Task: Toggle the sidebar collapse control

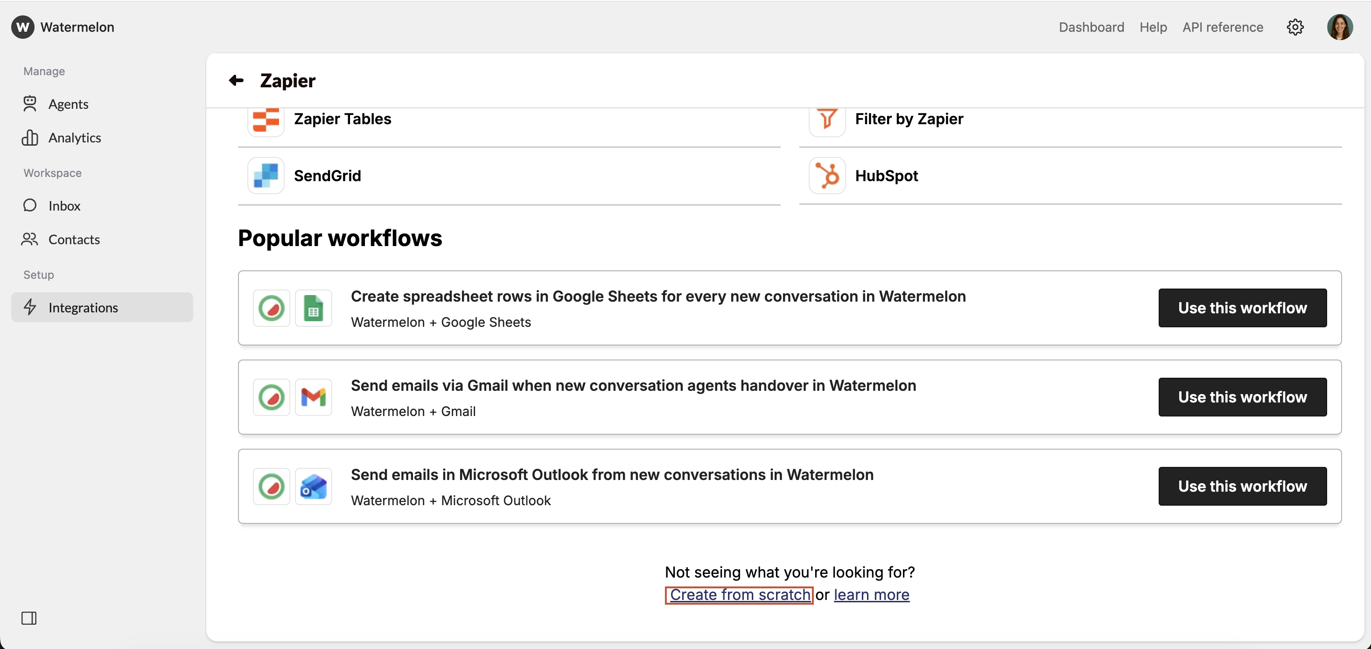Action: tap(29, 618)
